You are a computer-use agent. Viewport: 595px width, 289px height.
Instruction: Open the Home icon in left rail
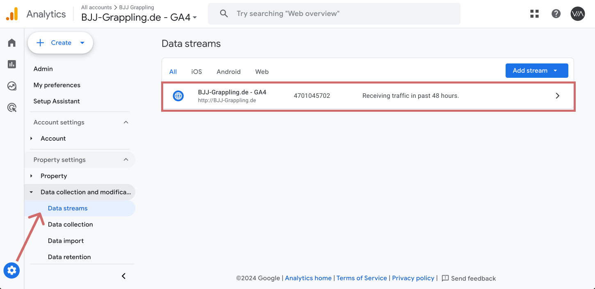click(12, 43)
